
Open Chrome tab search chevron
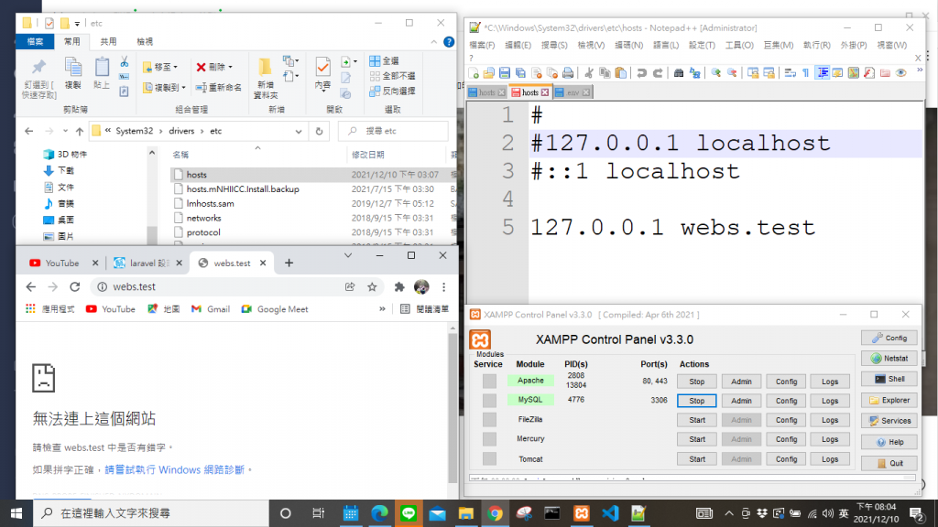point(347,256)
